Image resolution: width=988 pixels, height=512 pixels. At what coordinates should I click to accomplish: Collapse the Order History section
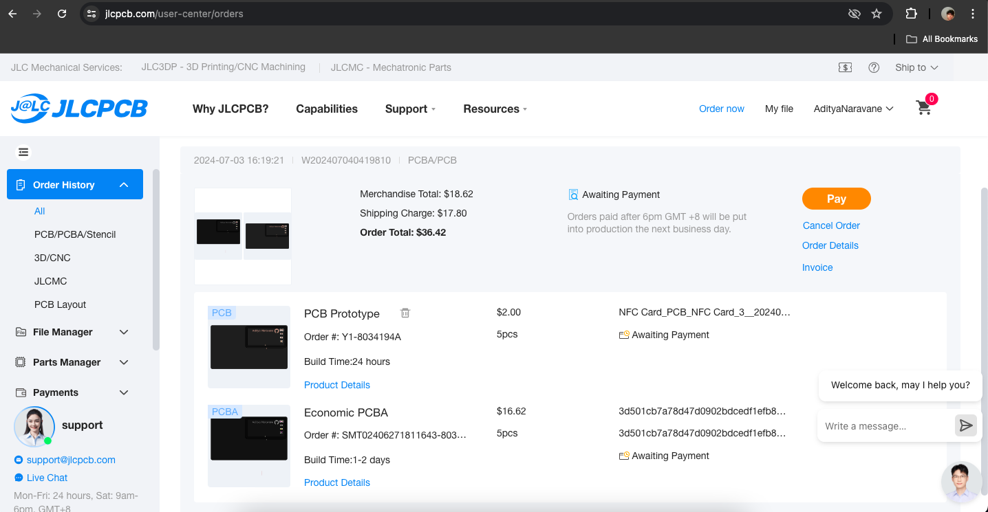(75, 184)
